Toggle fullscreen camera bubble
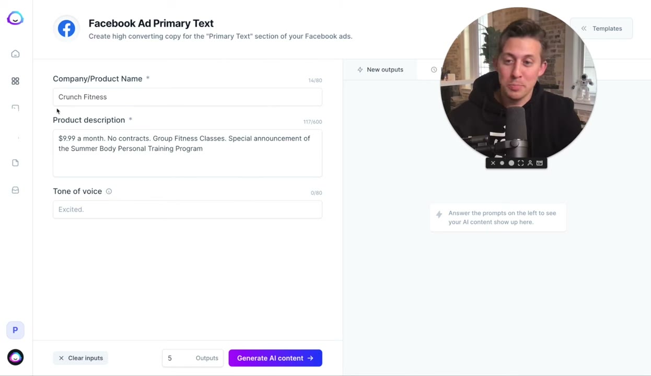This screenshot has width=651, height=376. (520, 163)
